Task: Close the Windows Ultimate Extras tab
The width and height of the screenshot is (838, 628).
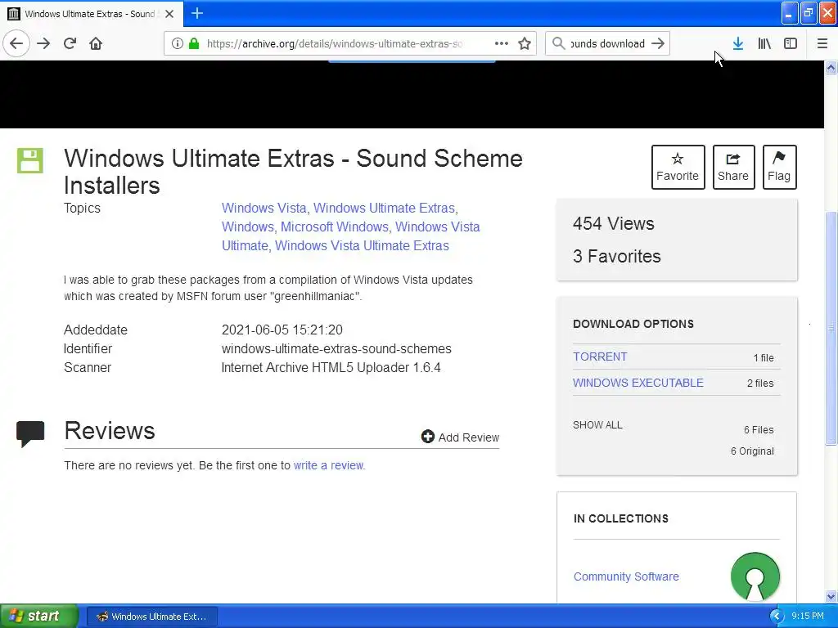Action: 169,14
